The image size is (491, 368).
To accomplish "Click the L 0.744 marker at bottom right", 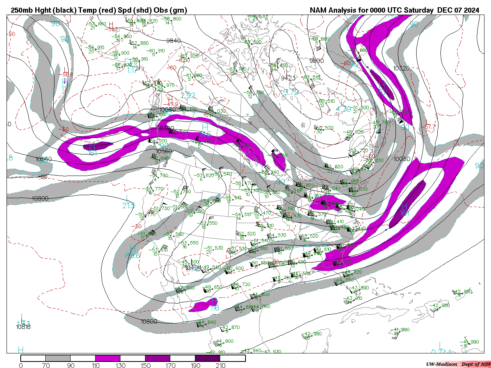I will point(441,349).
